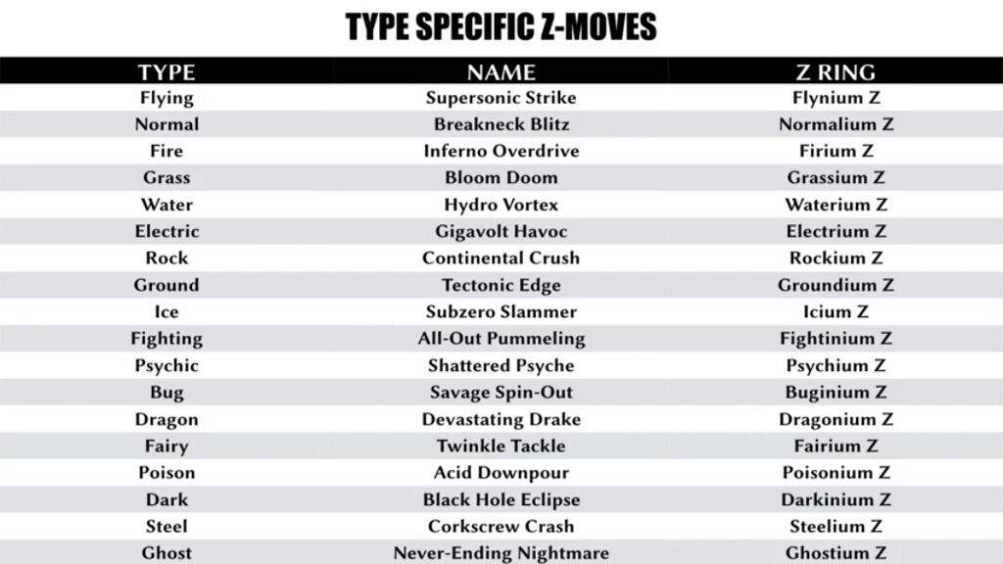Click the Black Hole Eclipse name
Image resolution: width=1003 pixels, height=564 pixels.
pyautogui.click(x=501, y=499)
